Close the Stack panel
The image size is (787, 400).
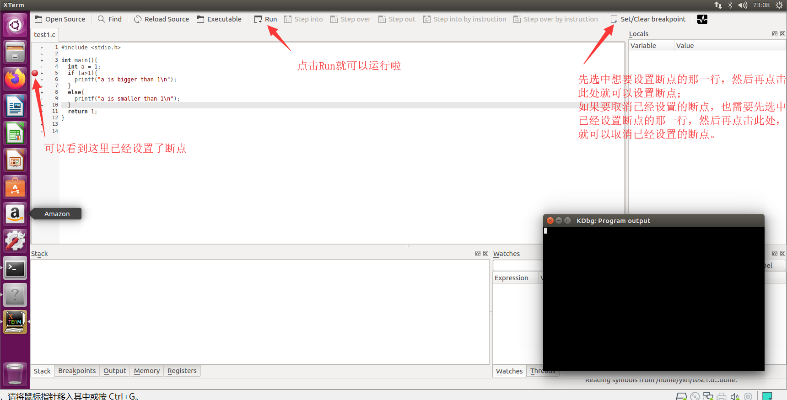pos(485,253)
